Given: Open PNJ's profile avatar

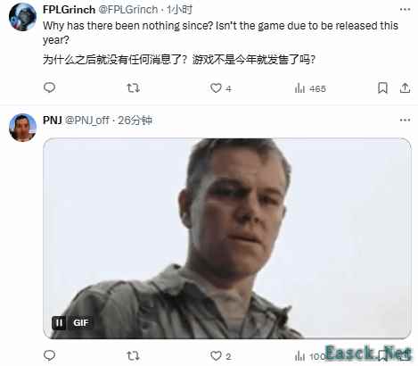Looking at the screenshot, I should coord(22,128).
